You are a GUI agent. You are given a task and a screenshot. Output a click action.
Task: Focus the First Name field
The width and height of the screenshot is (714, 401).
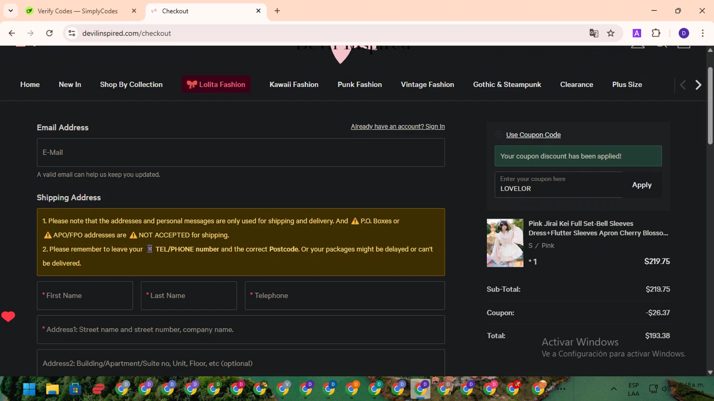pos(85,295)
